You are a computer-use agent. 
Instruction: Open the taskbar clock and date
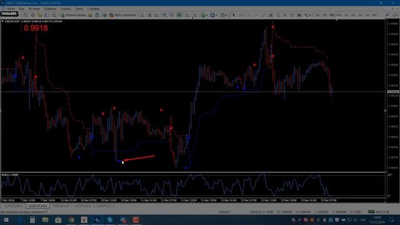(x=377, y=219)
